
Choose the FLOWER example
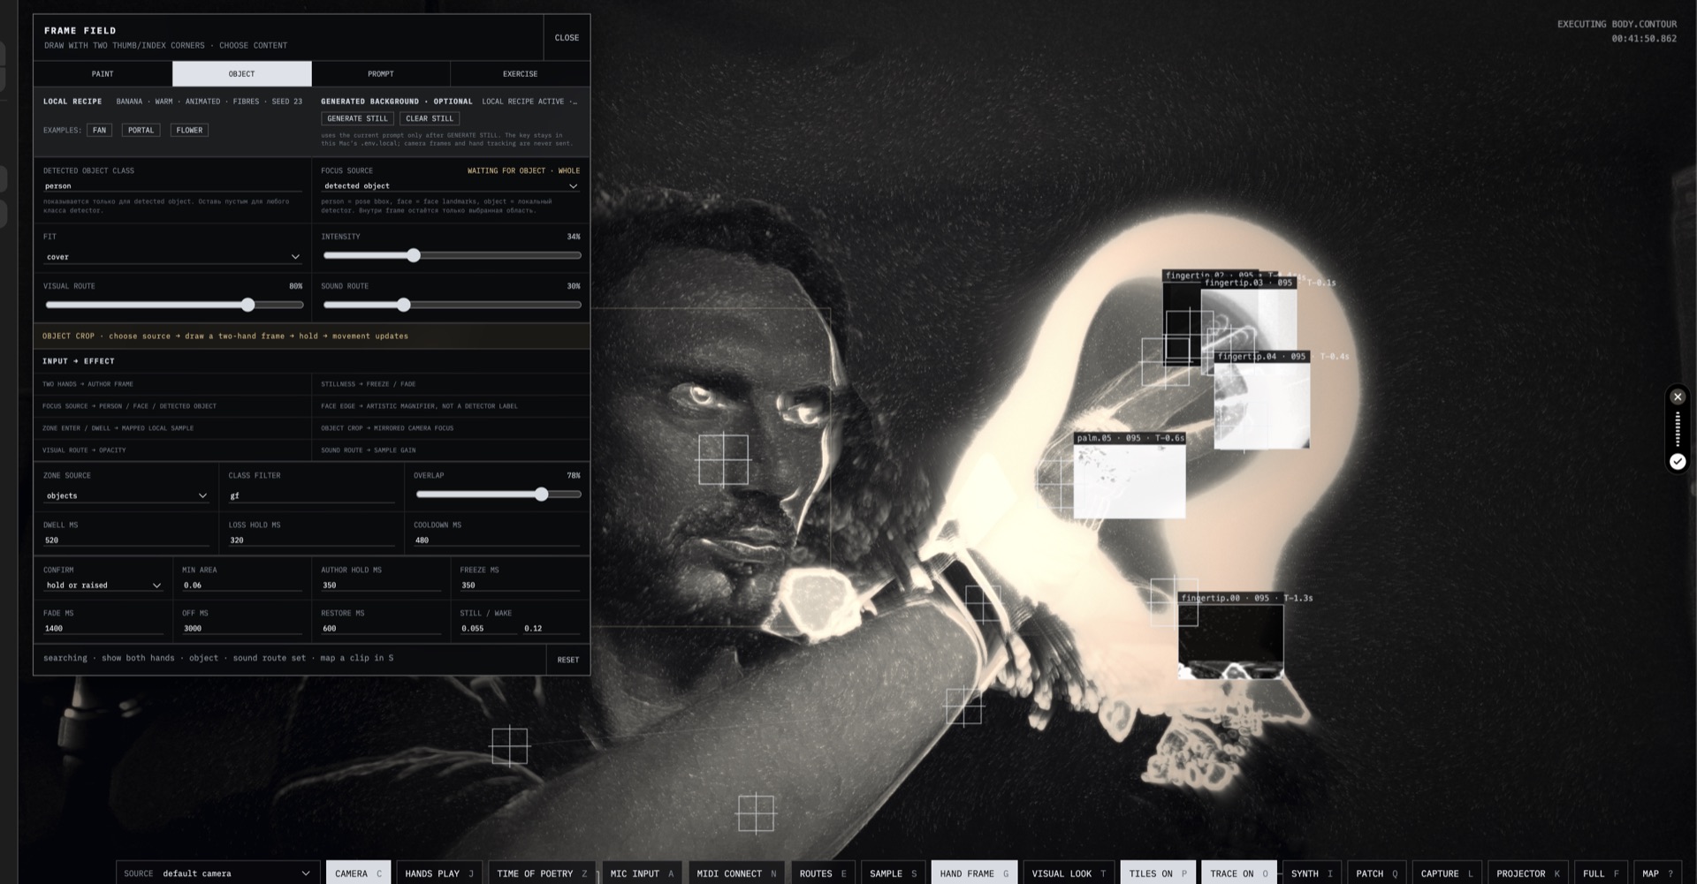point(189,130)
